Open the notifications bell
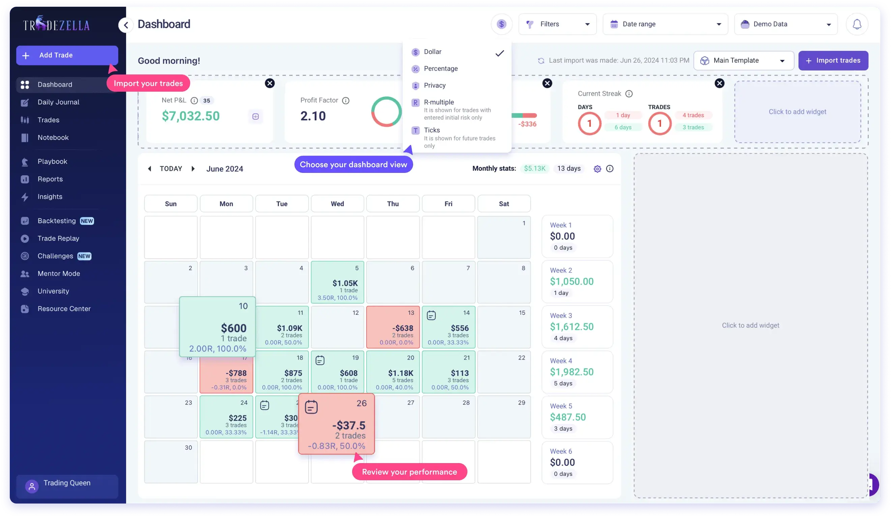Screen dimensions: 891x517 tap(856, 24)
